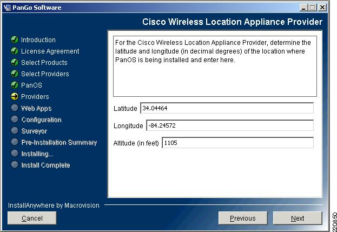337x232 pixels.
Task: Click the PanOS step checkmark icon
Action: coord(15,85)
